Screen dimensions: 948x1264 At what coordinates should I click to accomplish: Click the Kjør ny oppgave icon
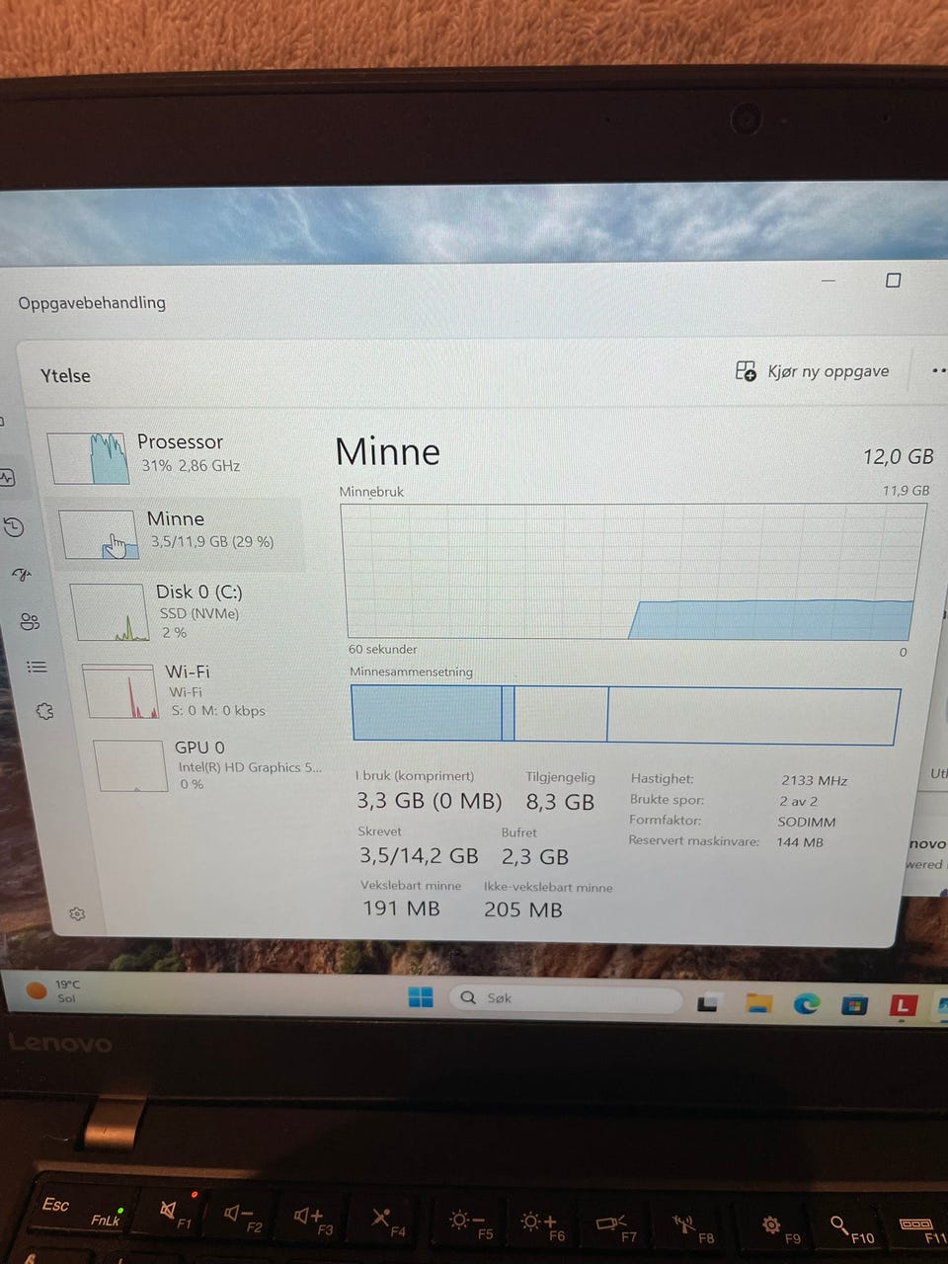tap(746, 371)
